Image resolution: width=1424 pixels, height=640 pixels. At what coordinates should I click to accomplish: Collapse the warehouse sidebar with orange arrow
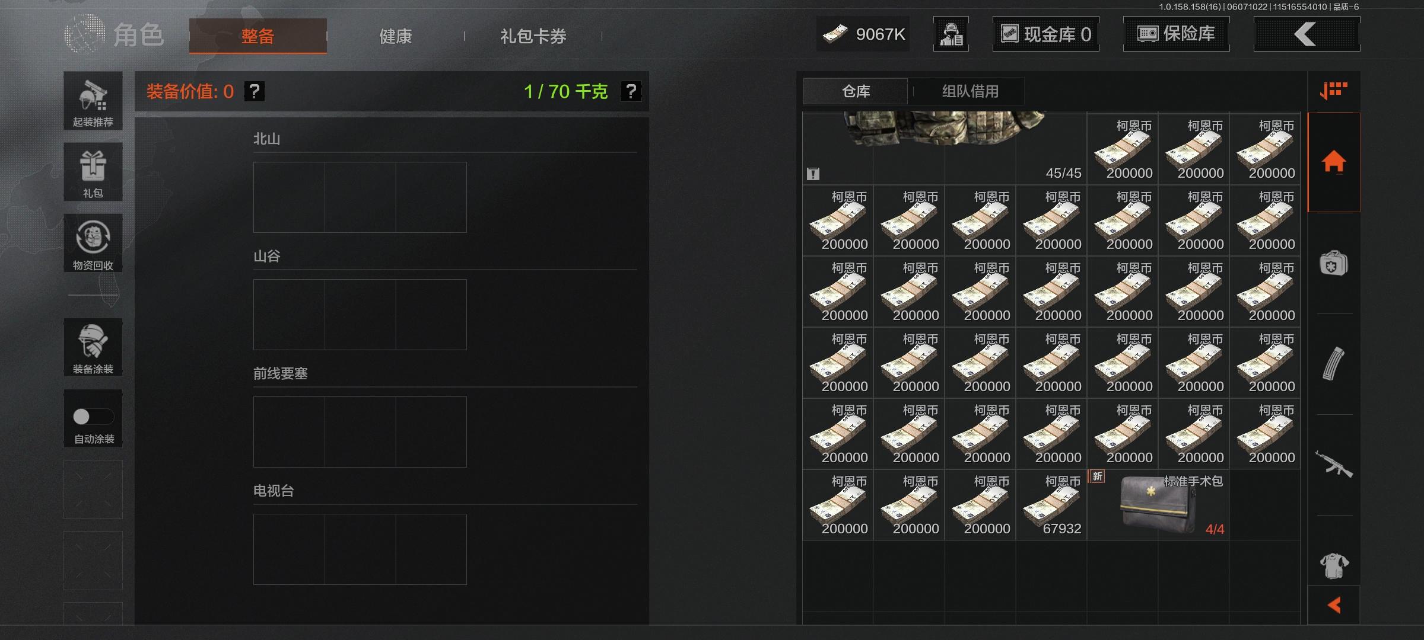point(1334,605)
